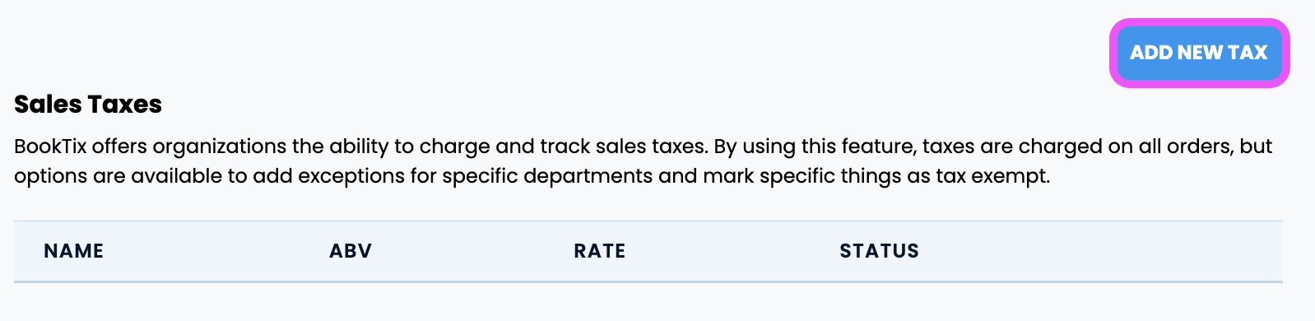Viewport: 1315px width, 321px height.
Task: Sort the table by NAME column
Action: (x=74, y=251)
